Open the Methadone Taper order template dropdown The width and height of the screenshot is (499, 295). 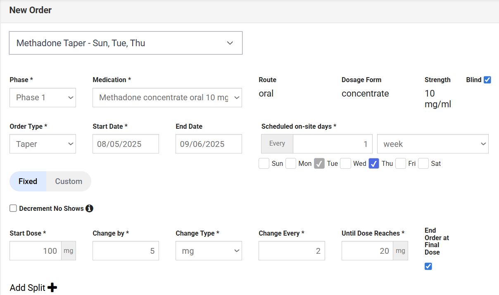126,43
